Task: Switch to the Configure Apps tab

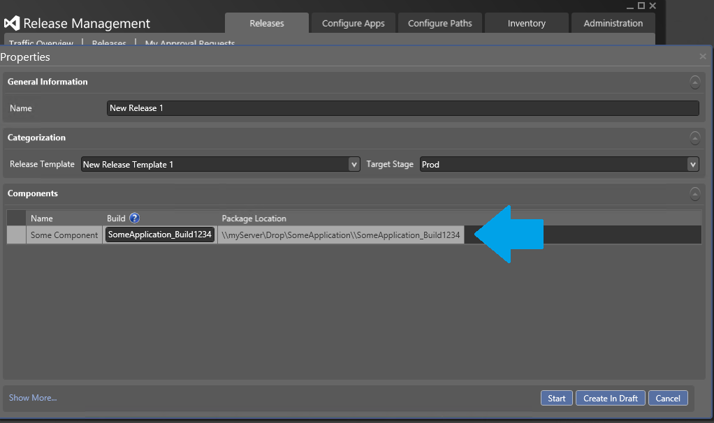Action: coord(353,23)
